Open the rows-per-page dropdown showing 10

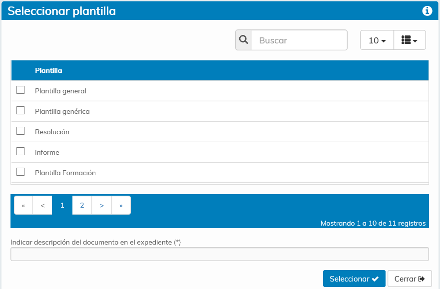[x=377, y=40]
